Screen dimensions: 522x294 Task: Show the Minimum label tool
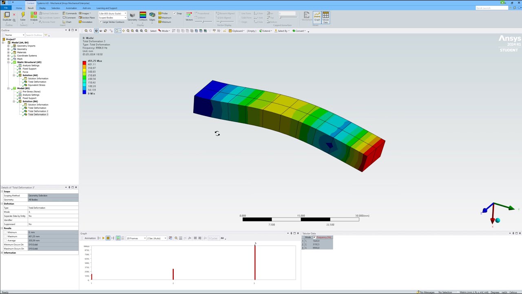tap(165, 22)
